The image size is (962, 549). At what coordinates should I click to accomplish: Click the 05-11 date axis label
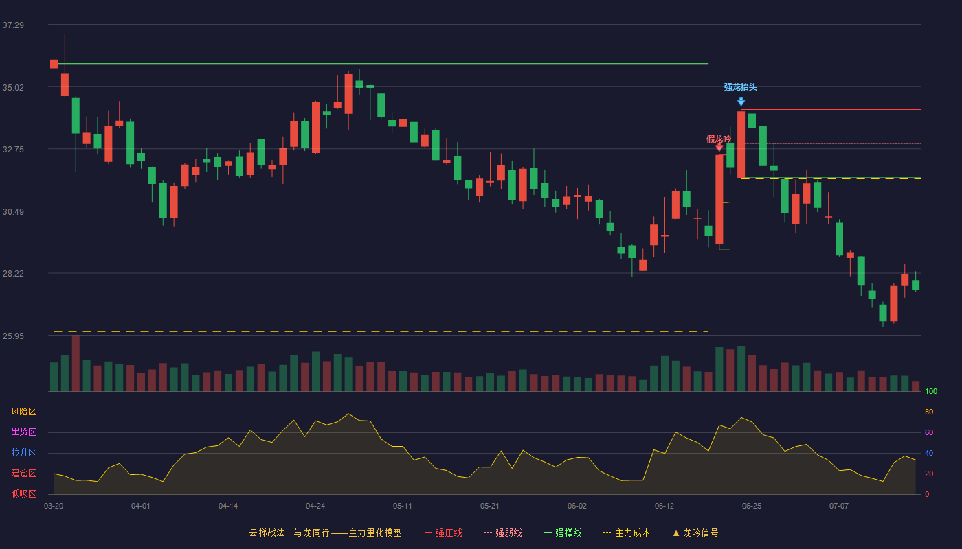tap(403, 506)
